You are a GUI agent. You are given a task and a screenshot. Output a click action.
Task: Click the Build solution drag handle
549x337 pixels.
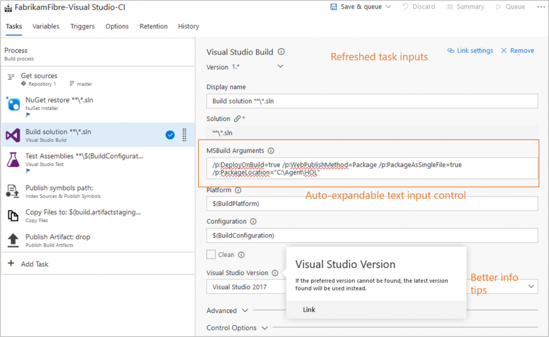[184, 134]
